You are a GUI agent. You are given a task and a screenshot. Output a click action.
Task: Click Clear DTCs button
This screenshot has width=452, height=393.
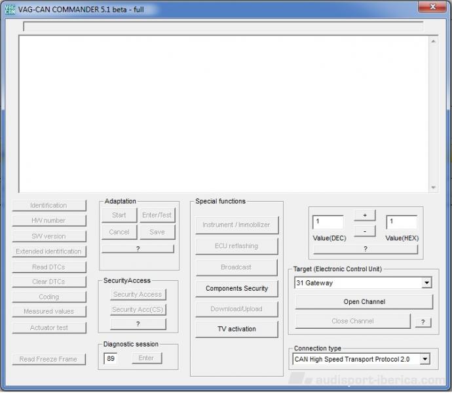[49, 282]
